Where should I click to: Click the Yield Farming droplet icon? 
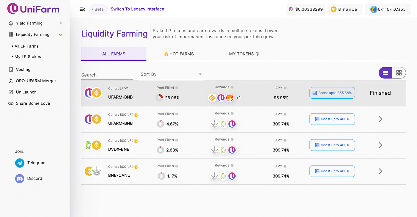[x=11, y=23]
